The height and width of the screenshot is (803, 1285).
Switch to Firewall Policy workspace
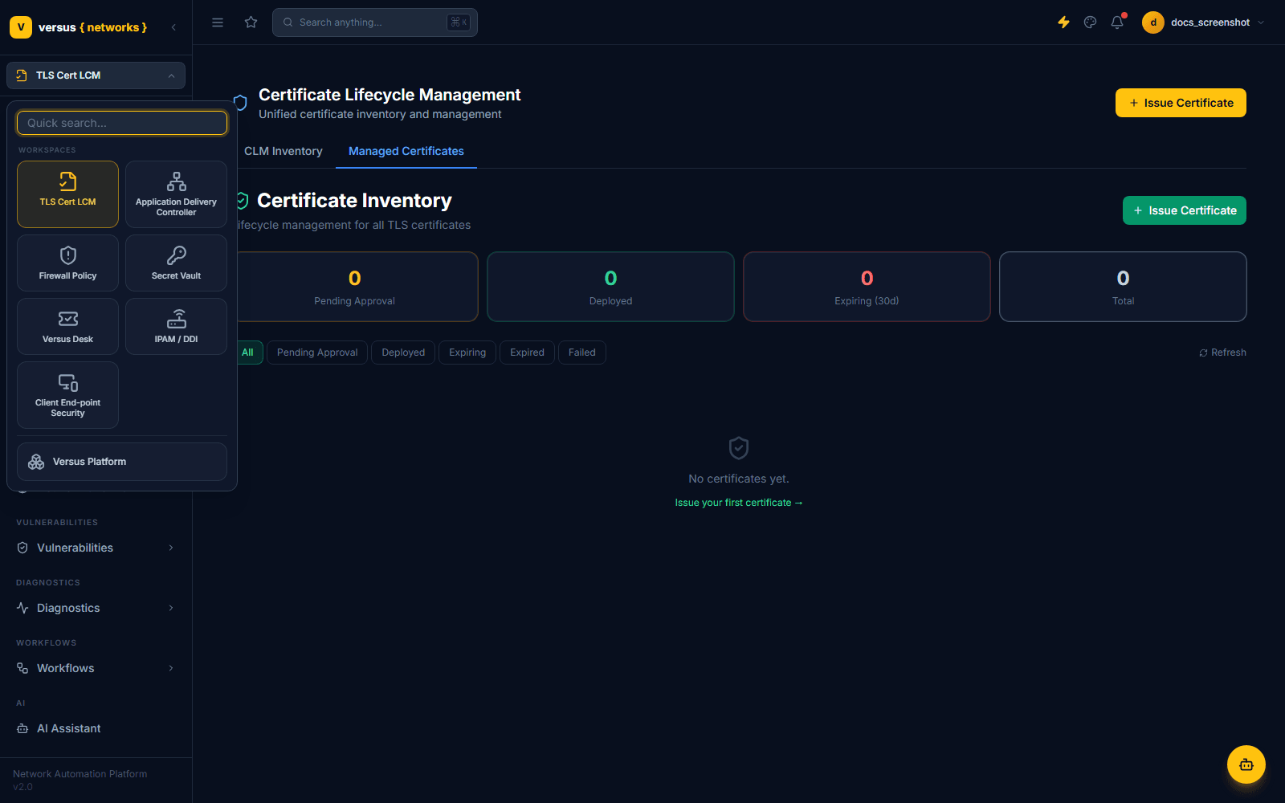click(x=67, y=263)
